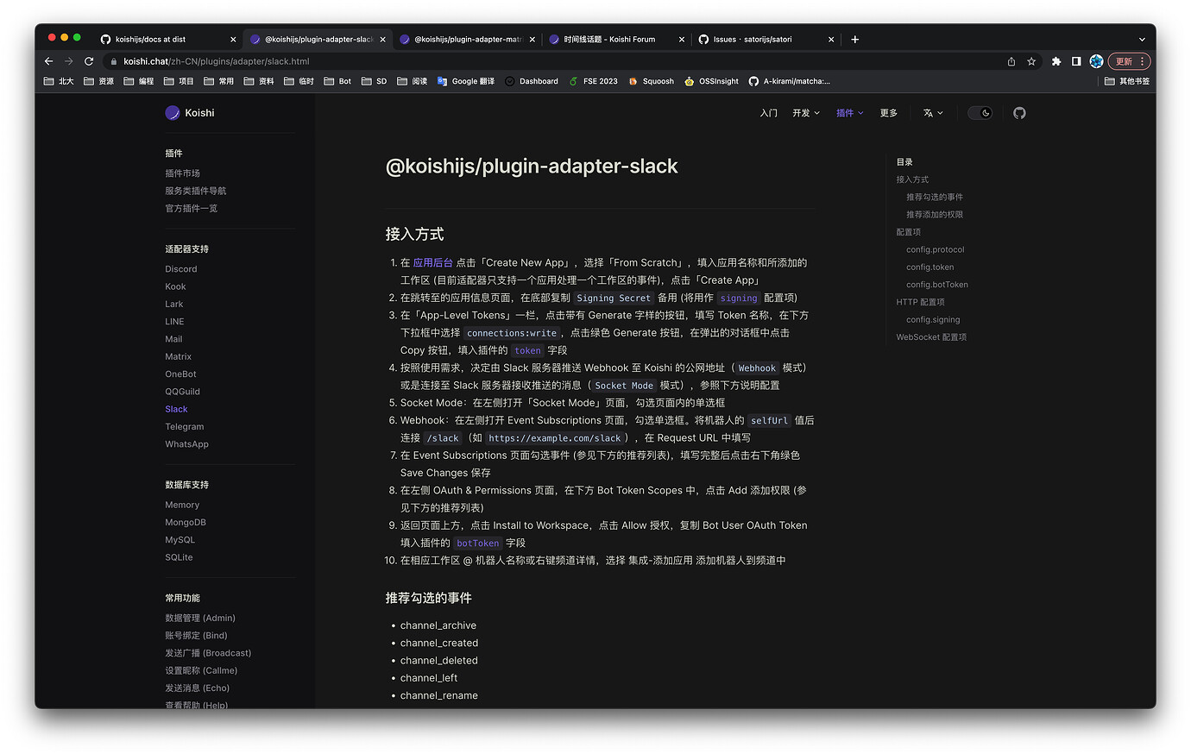Open the browser extensions puzzle icon
This screenshot has width=1191, height=754.
1056,61
